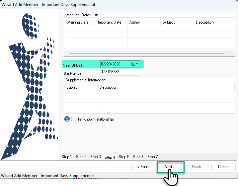
Task: Enable the Has known relationships checkbox
Action: 73,119
